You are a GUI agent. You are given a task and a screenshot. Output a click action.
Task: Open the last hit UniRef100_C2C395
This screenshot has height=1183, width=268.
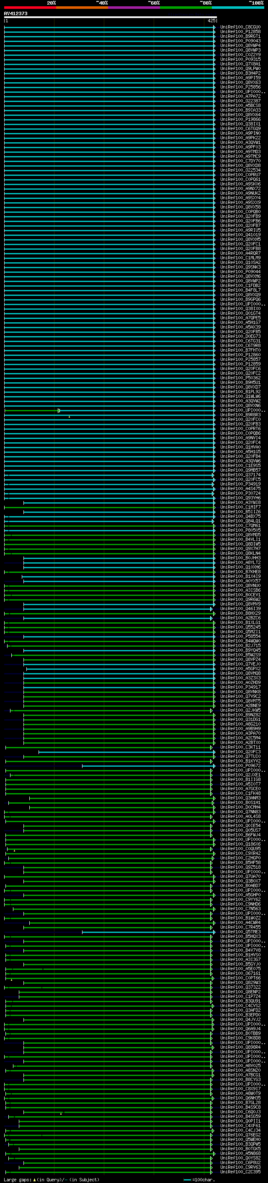(240, 1172)
